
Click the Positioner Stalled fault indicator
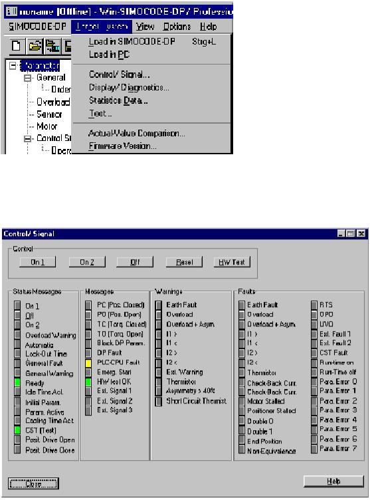[x=242, y=411]
